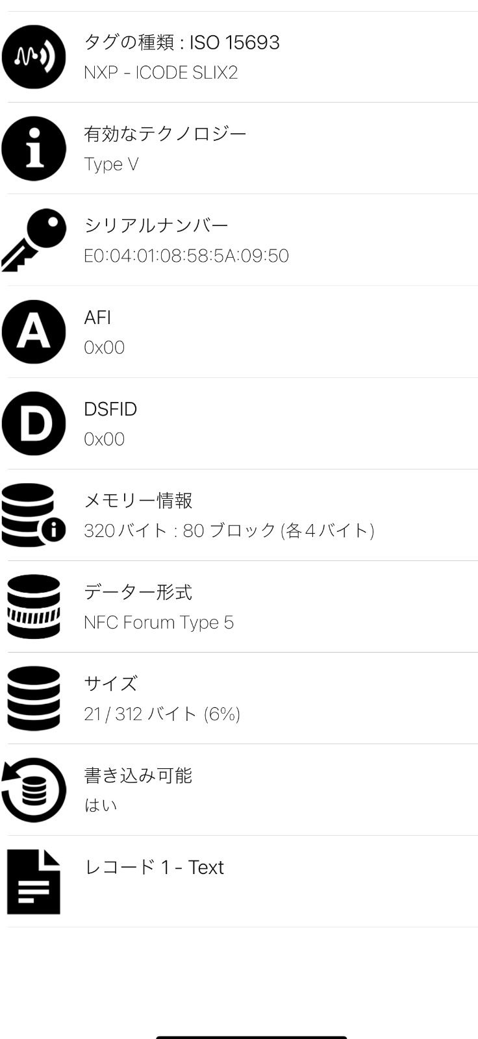This screenshot has height=1039, width=478.
Task: Select the serial number E0:04:01:08:58:5A:09:50
Action: (186, 256)
